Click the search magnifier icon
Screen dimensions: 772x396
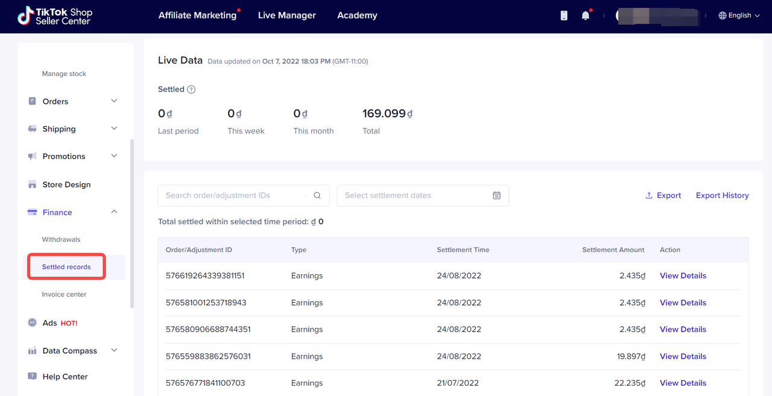[317, 195]
